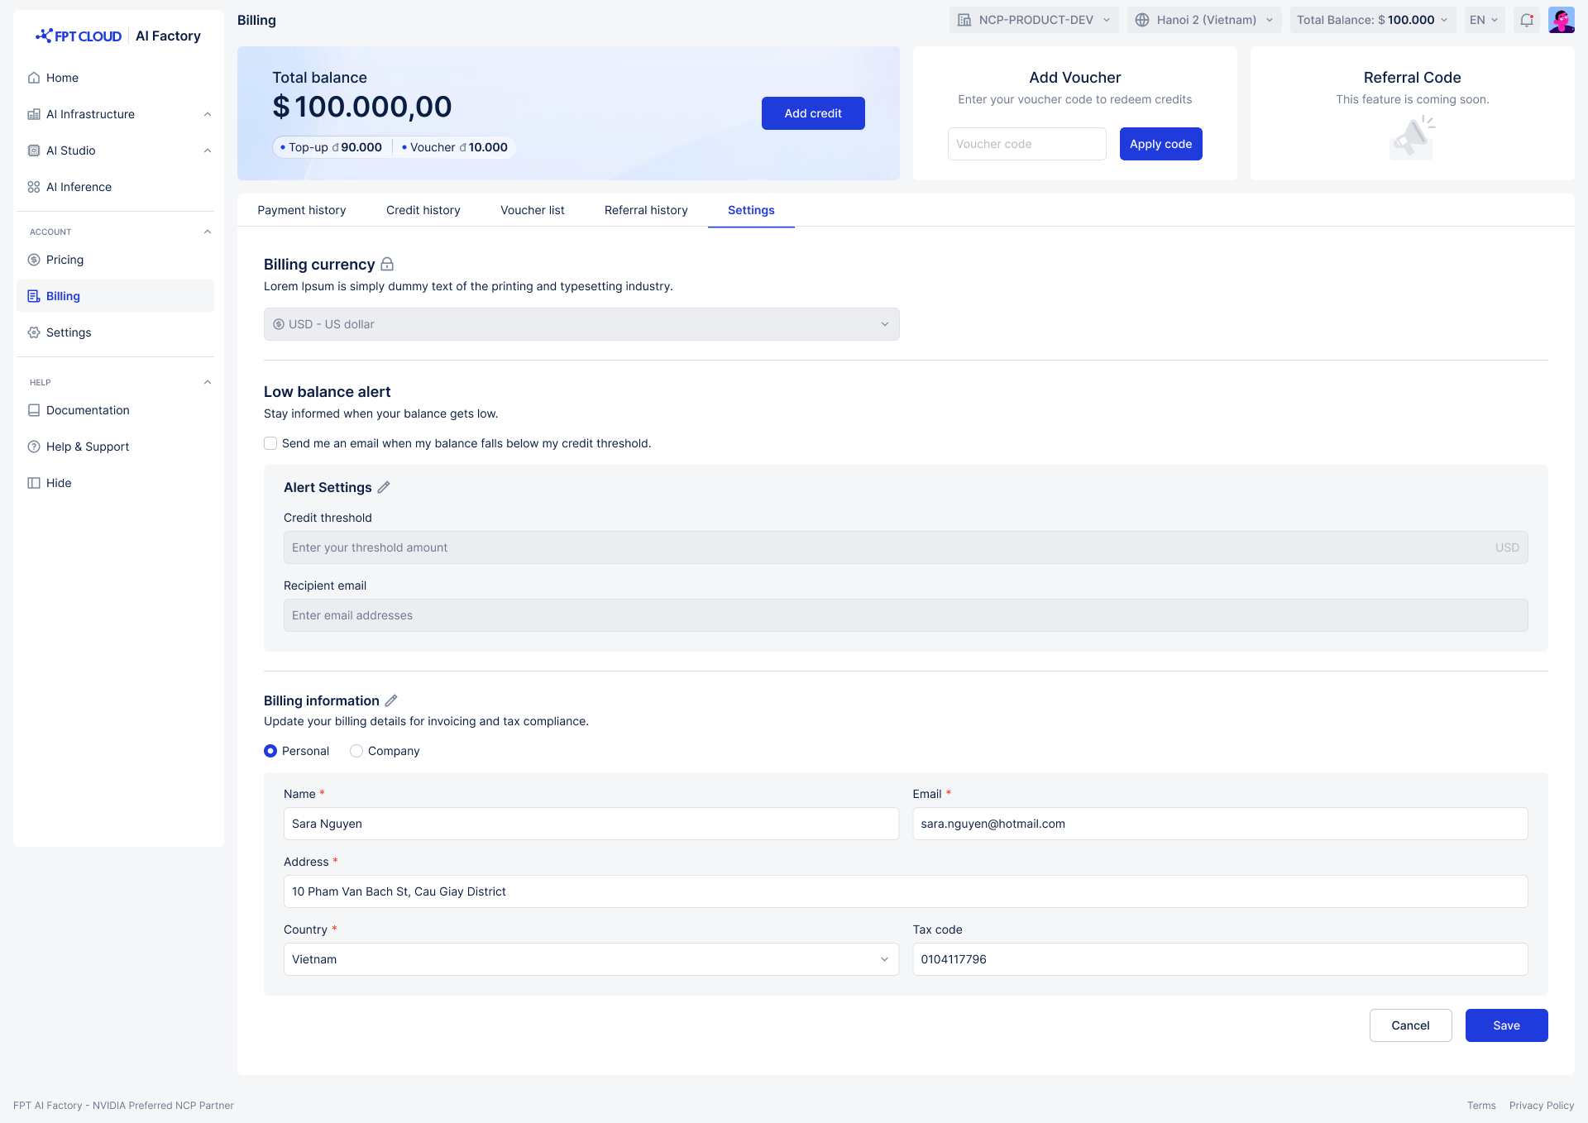The image size is (1588, 1123).
Task: Expand the Hanoi 2 (Vietnam) region selector
Action: 1204,20
